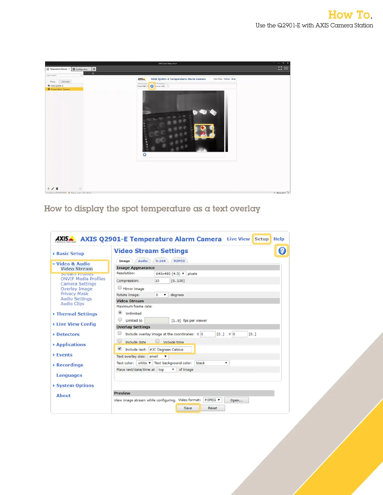Select the Limited to frame rate radio button
Screen dimensions: 383x495
120,320
